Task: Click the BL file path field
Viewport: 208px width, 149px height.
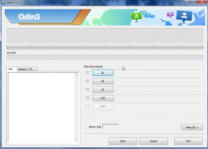Action: pos(160,73)
